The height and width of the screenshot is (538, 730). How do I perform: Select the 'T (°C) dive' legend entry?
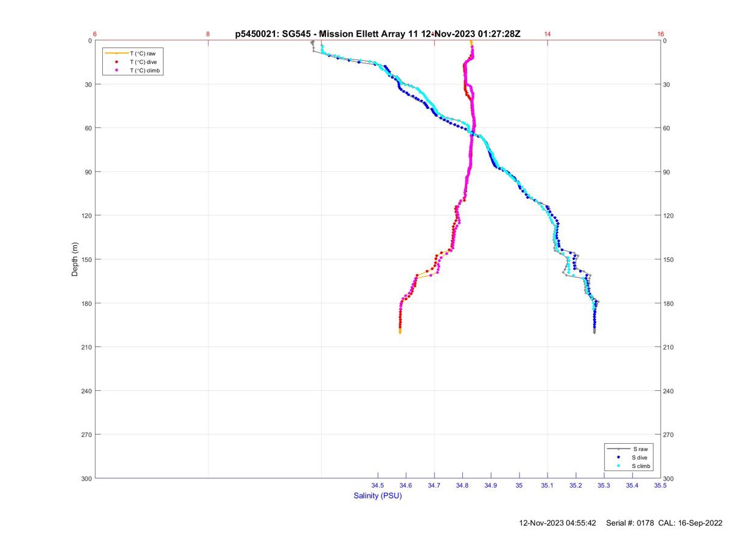point(144,62)
